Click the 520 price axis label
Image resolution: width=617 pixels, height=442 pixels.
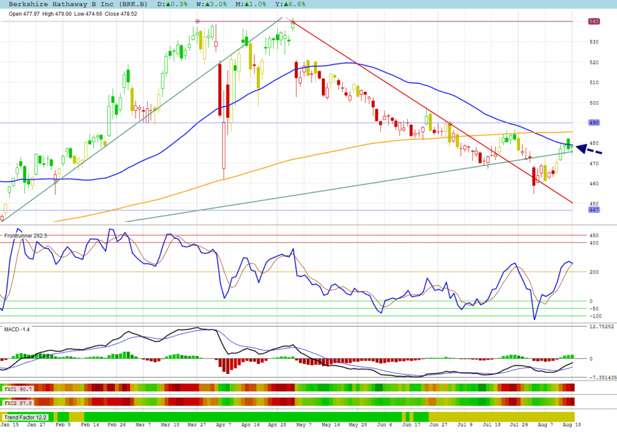[x=594, y=62]
